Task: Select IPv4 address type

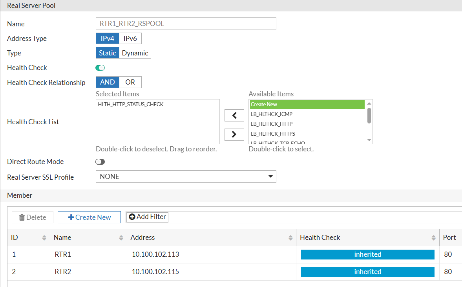Action: click(107, 39)
